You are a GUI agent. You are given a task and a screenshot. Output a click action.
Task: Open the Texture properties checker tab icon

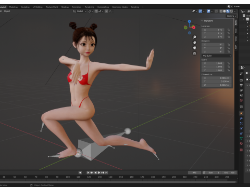pyautogui.click(x=241, y=150)
